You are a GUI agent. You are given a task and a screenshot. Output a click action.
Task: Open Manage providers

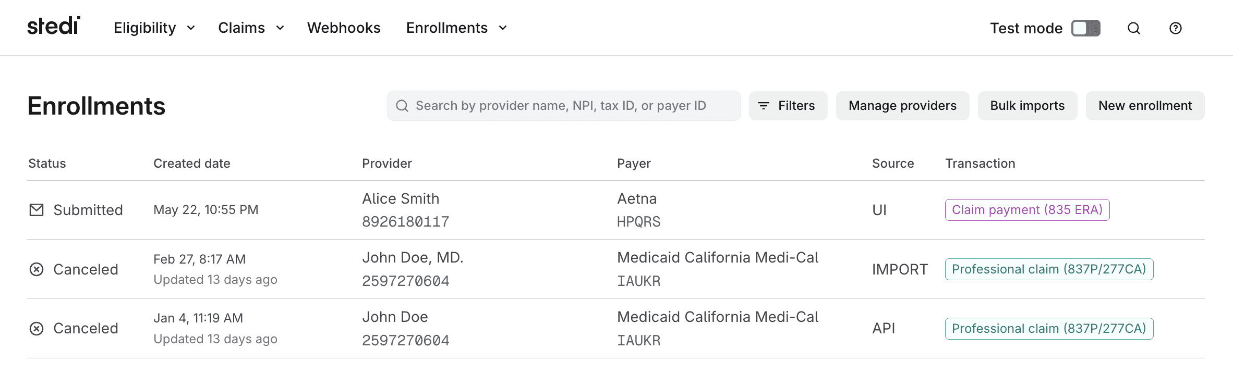tap(903, 106)
